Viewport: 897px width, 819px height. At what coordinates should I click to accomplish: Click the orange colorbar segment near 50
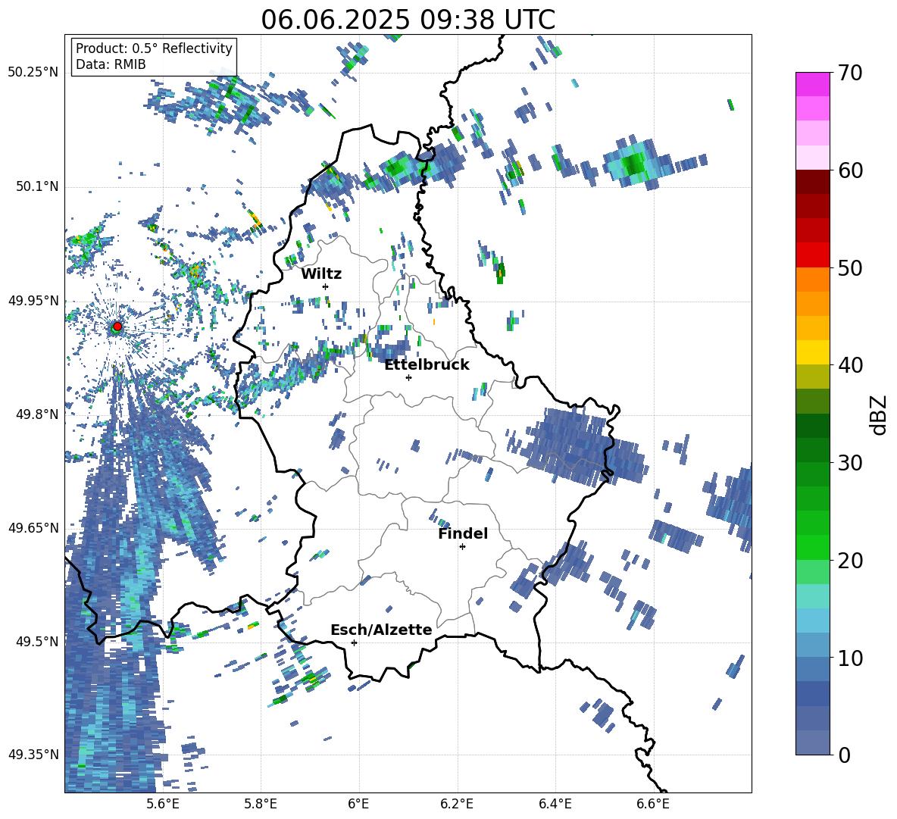coord(813,280)
